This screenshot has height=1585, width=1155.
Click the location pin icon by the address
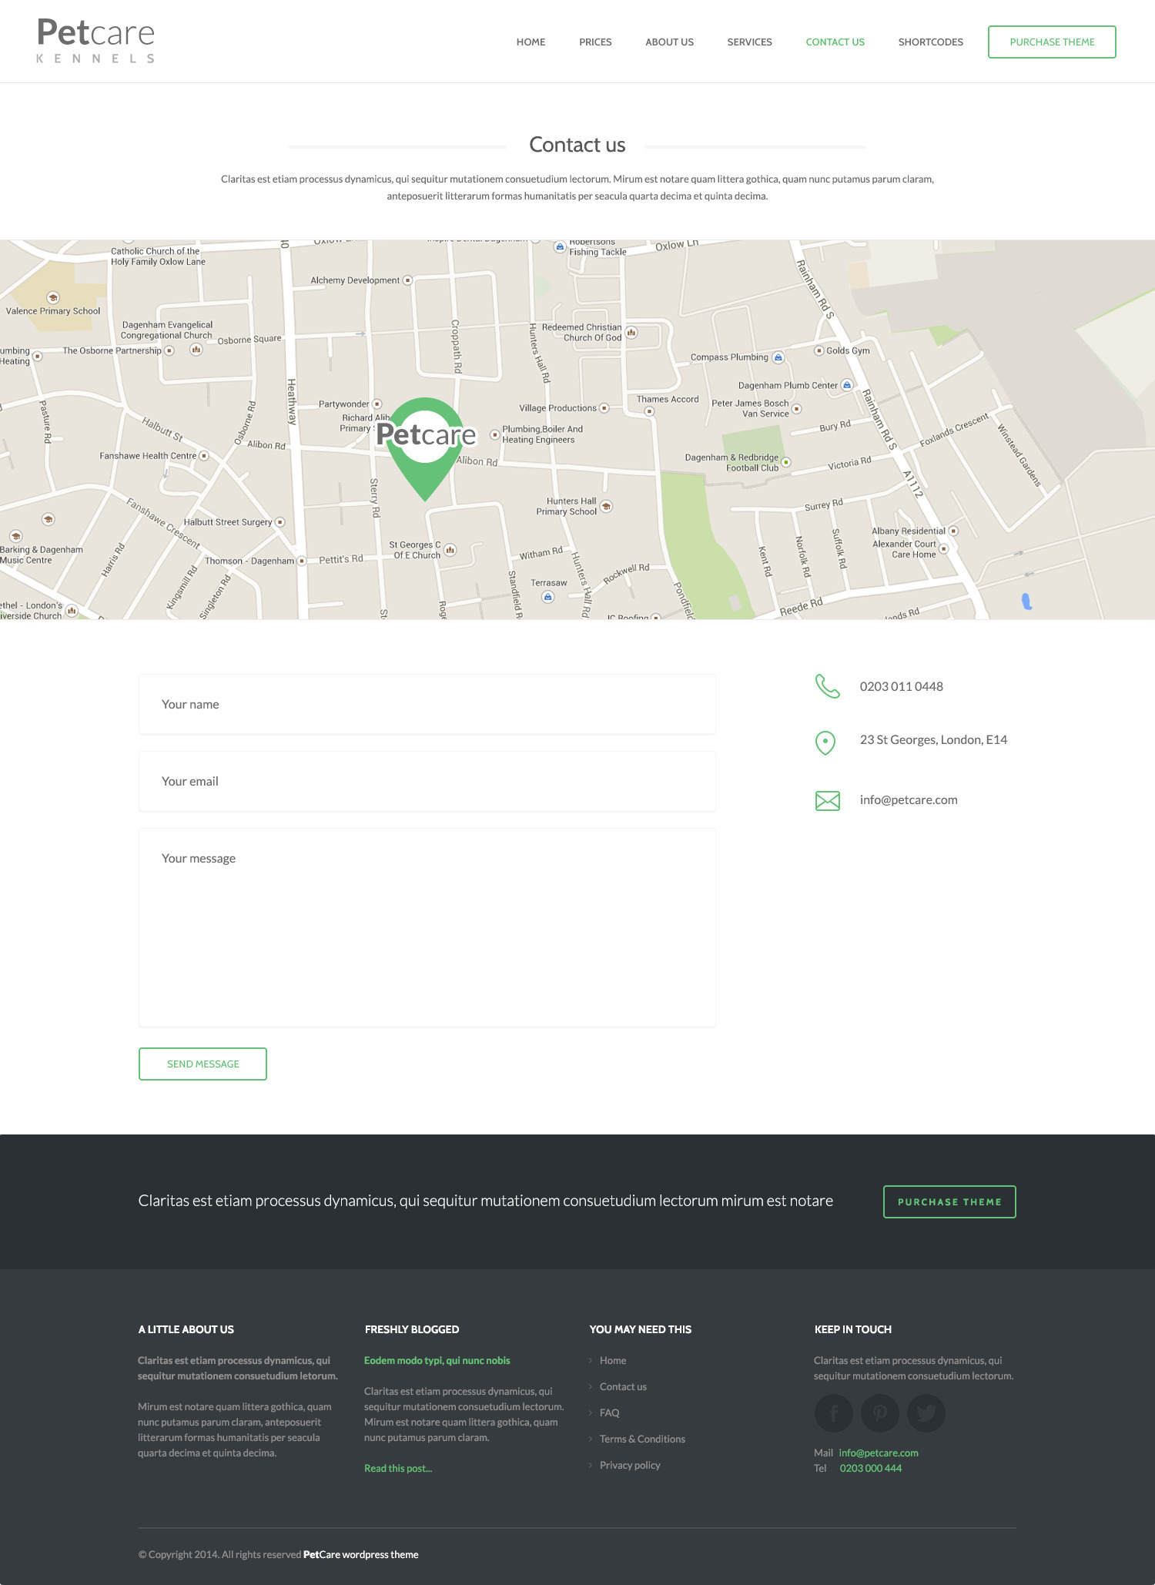point(825,743)
